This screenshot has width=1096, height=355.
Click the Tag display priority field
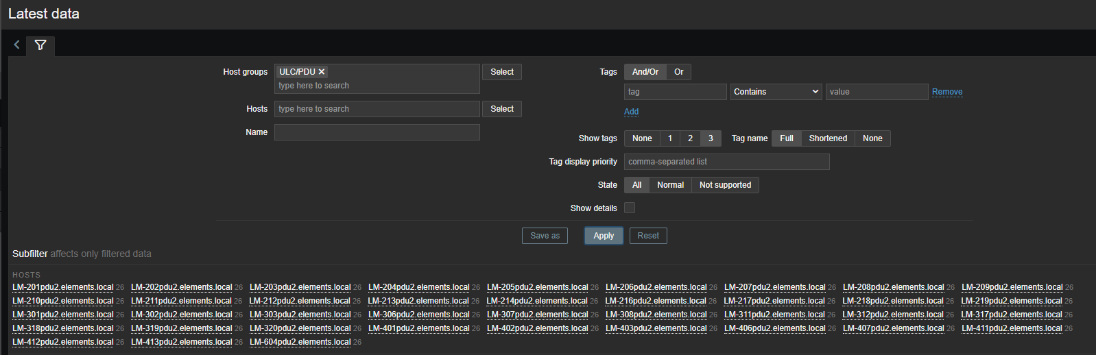point(726,162)
